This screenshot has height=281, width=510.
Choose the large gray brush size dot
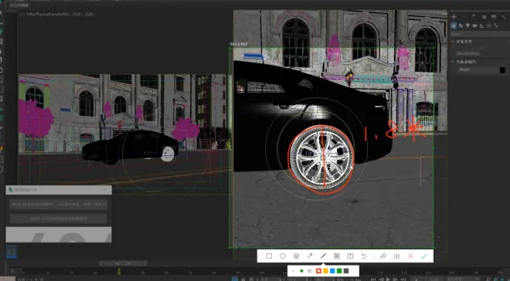310,271
